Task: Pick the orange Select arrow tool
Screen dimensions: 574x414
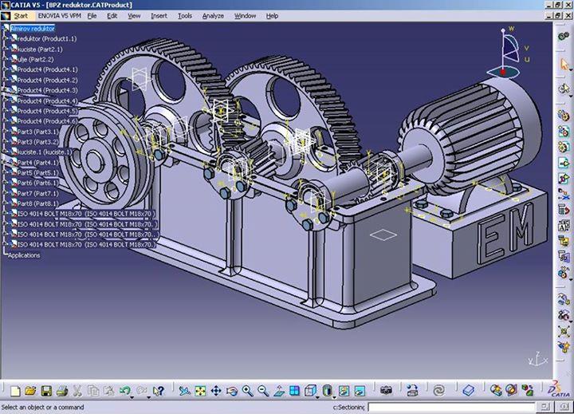Action: point(564,65)
